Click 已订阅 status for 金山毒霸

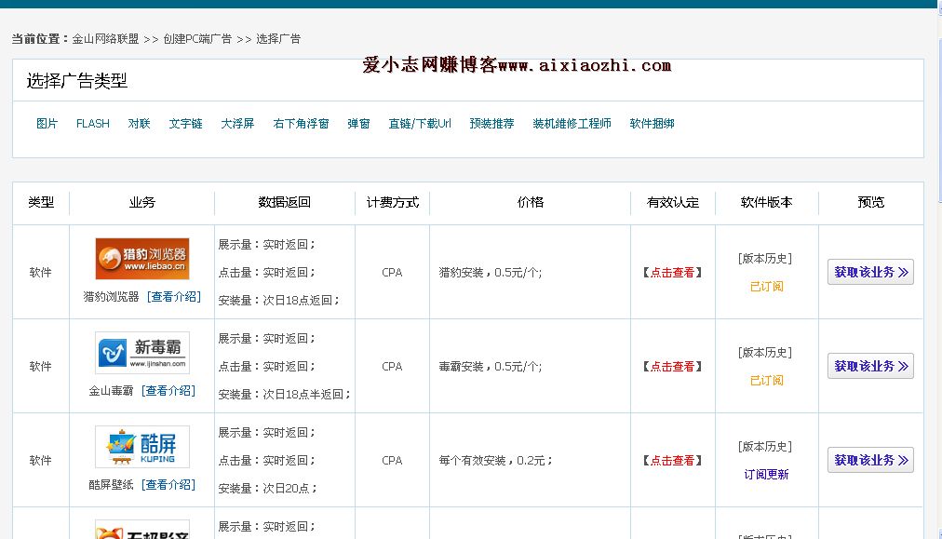tap(767, 381)
